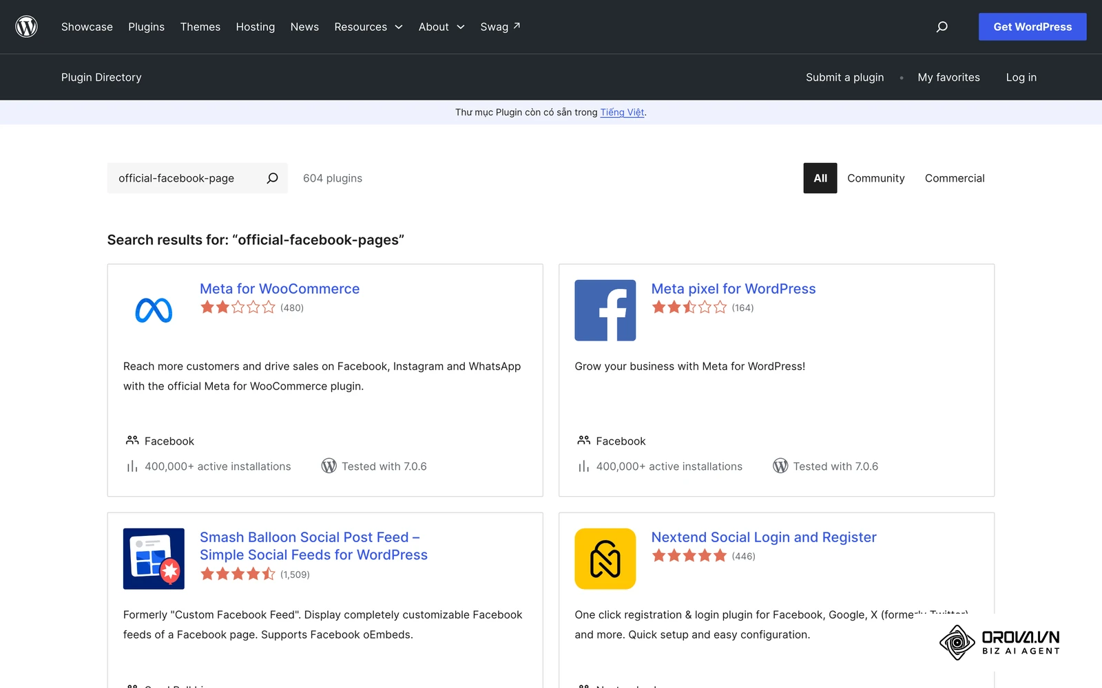The height and width of the screenshot is (688, 1102).
Task: Click the star rating of Nextend Social Login
Action: (689, 556)
